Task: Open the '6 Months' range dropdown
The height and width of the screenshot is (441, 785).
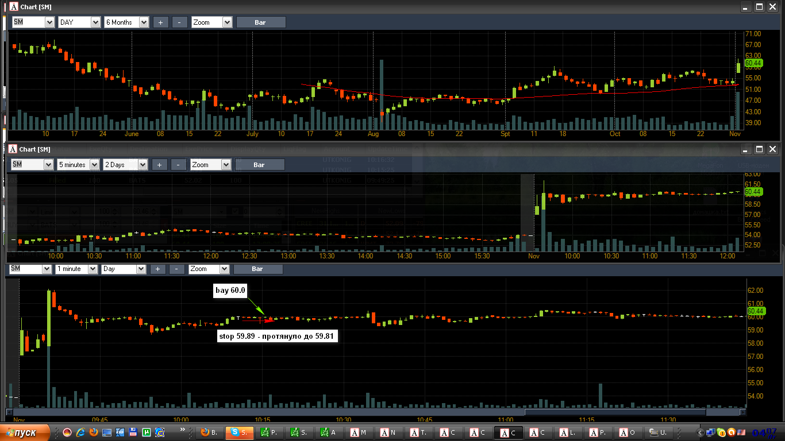Action: (x=144, y=22)
